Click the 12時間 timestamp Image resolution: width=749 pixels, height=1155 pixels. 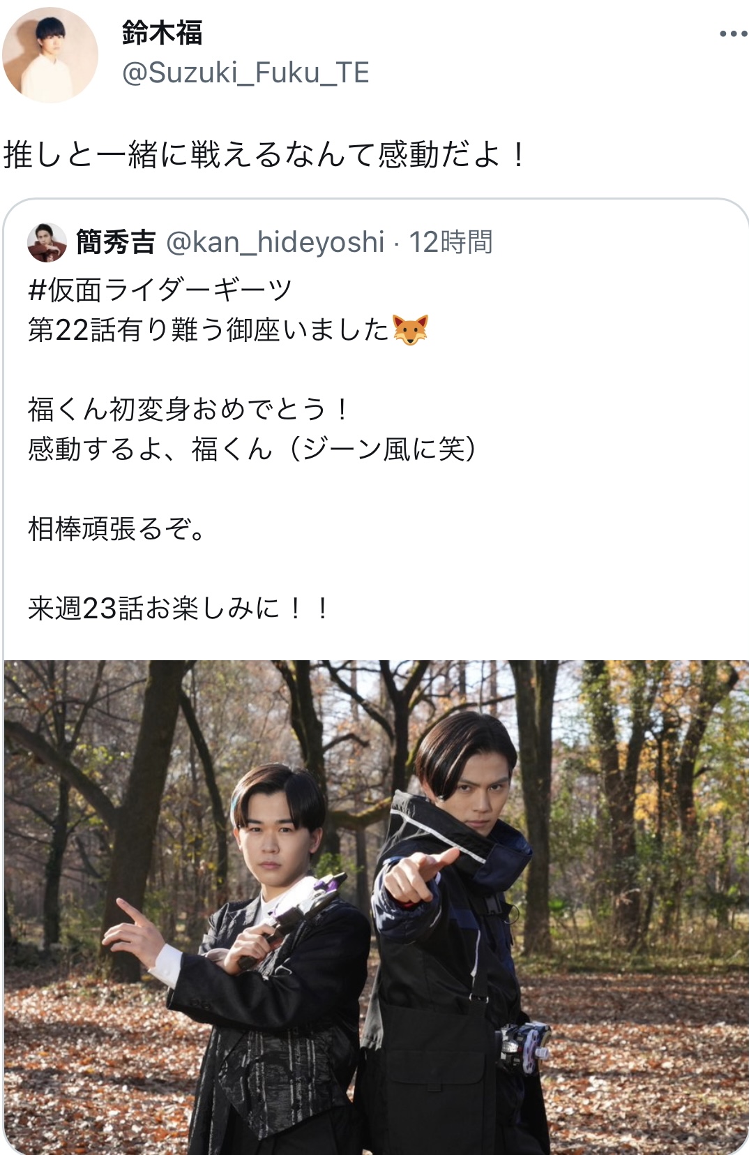pyautogui.click(x=451, y=242)
